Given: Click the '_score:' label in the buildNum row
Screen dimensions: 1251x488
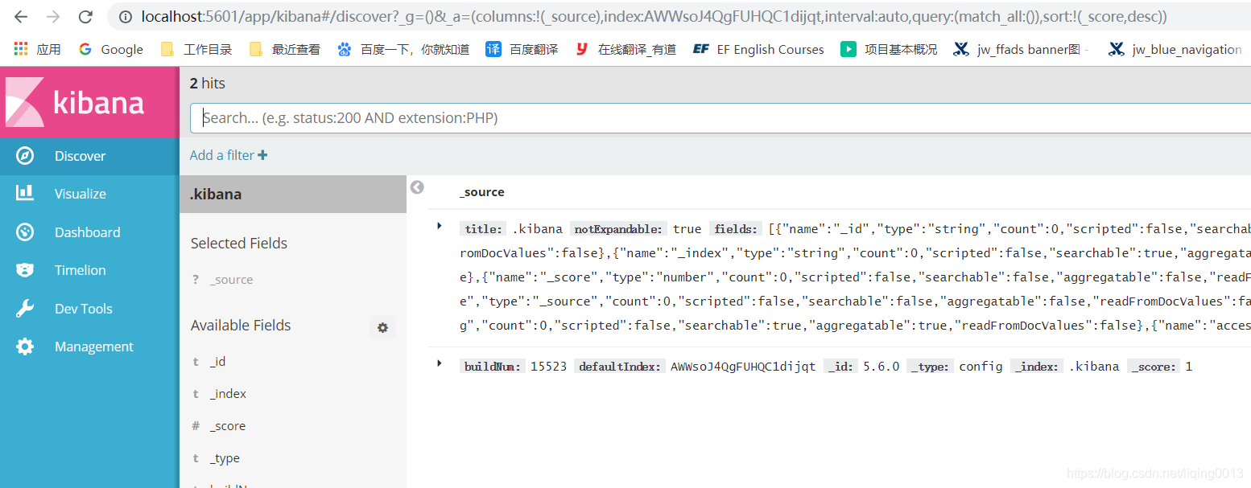Looking at the screenshot, I should pyautogui.click(x=1154, y=367).
